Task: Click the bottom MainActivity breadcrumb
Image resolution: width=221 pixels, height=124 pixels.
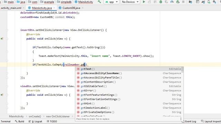Action: [16, 116]
